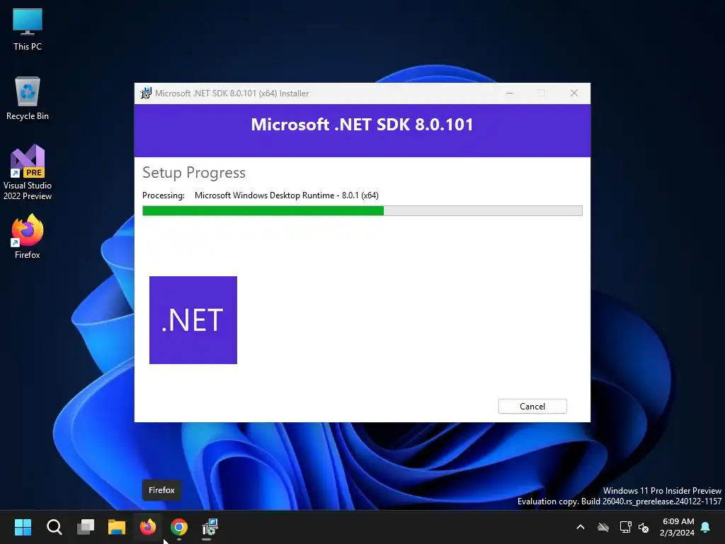The width and height of the screenshot is (725, 544).
Task: Click the 'Microsoft .NET SDK 8.0.101' banner title
Action: (362, 125)
